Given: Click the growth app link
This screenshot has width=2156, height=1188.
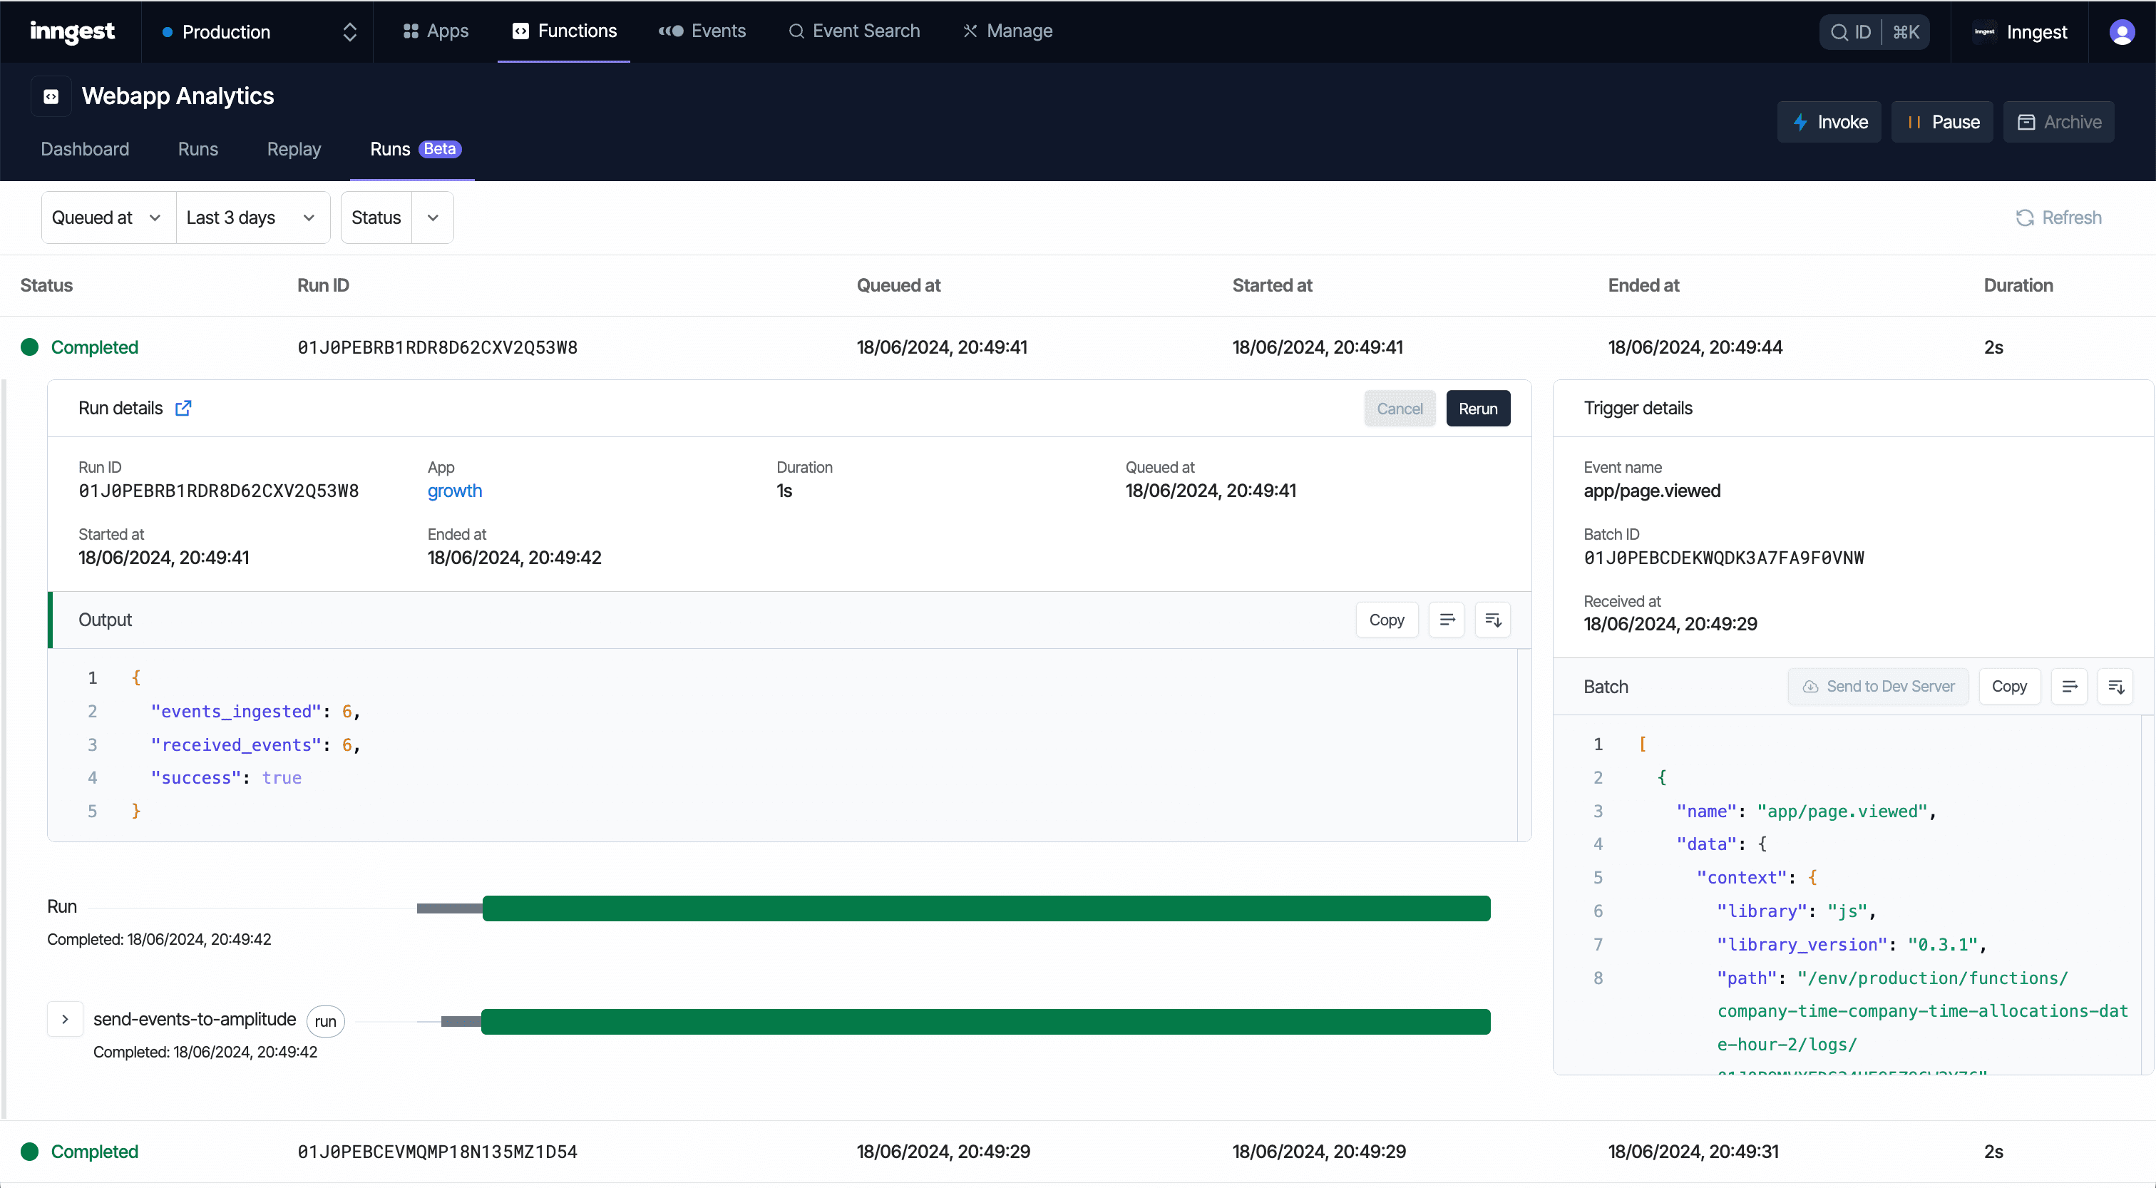Looking at the screenshot, I should point(455,490).
